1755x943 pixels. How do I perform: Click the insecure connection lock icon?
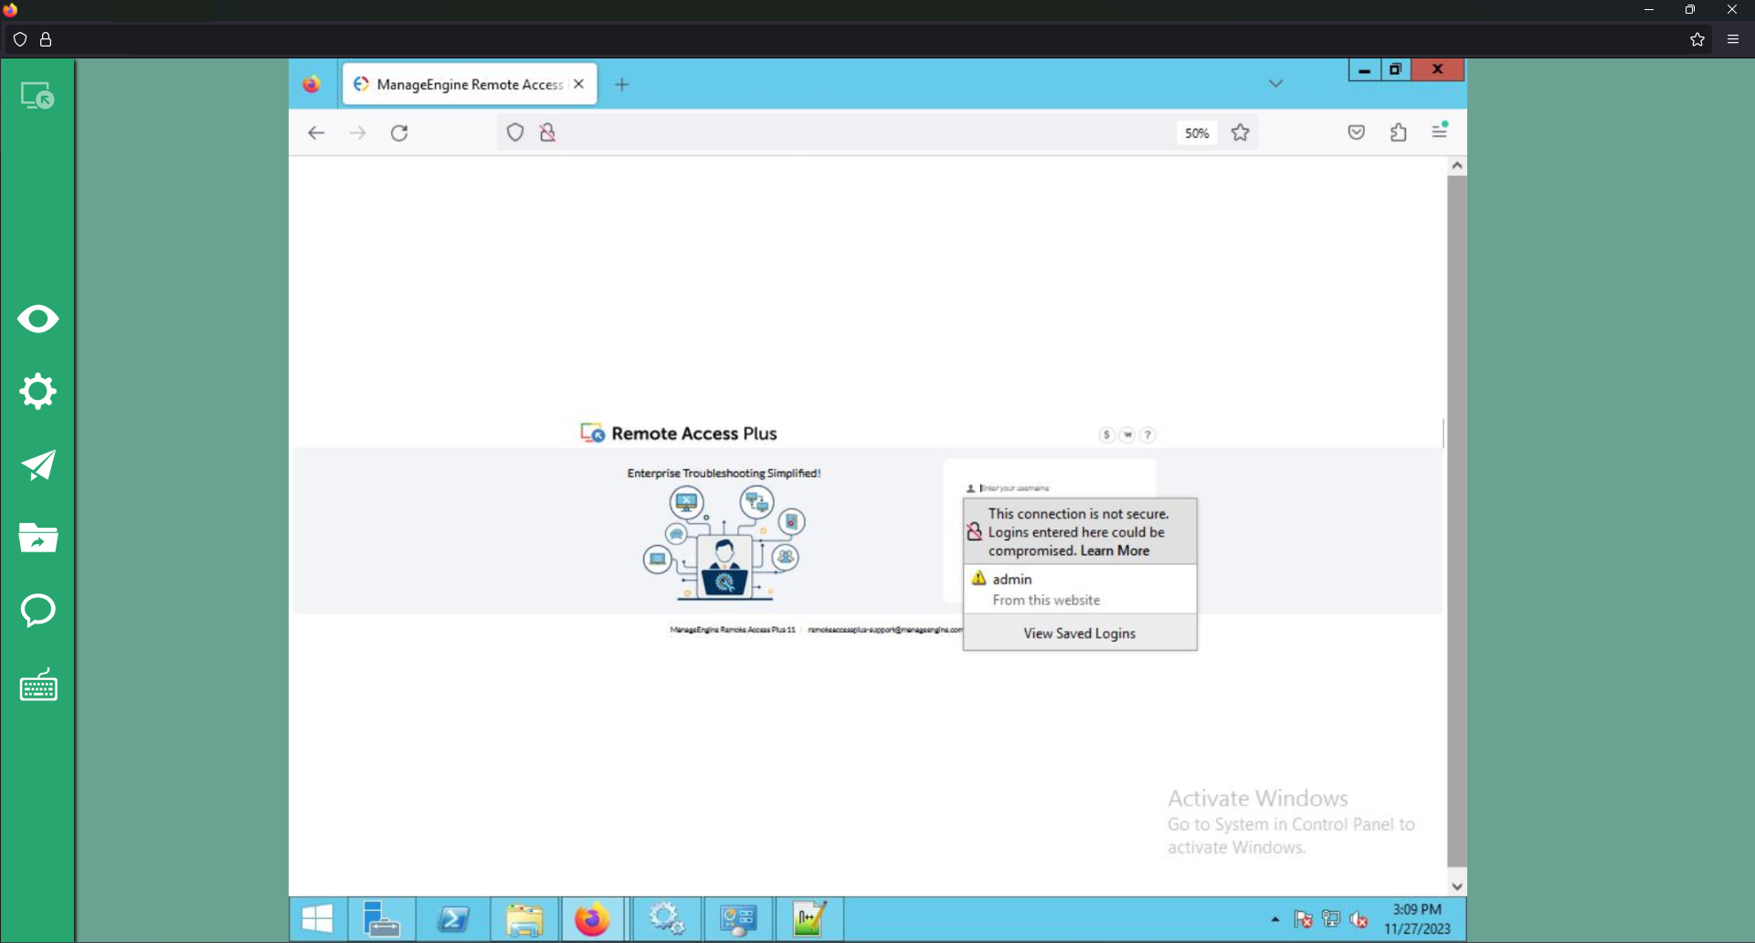click(x=547, y=133)
